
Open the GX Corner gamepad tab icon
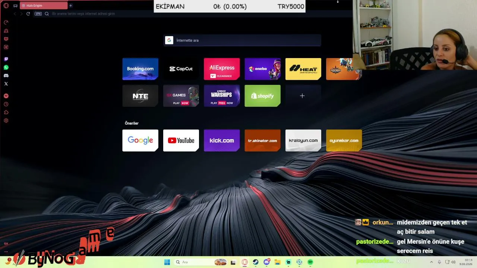[15, 6]
